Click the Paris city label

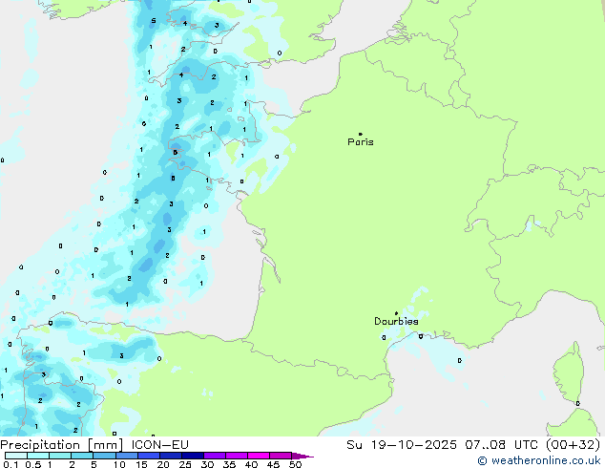(361, 142)
